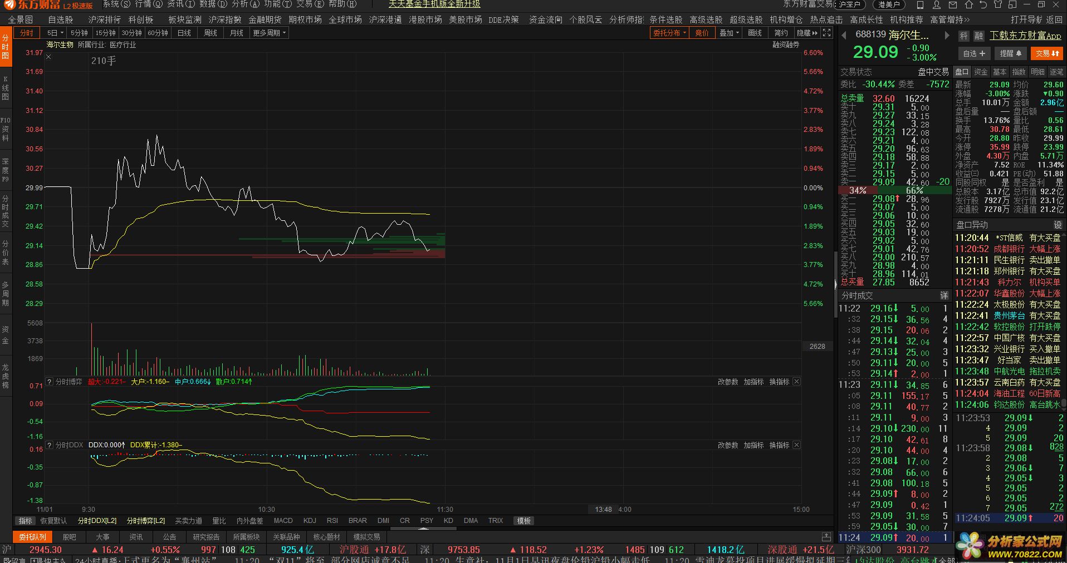Open DDE决策 in navigation bar

tap(503, 19)
